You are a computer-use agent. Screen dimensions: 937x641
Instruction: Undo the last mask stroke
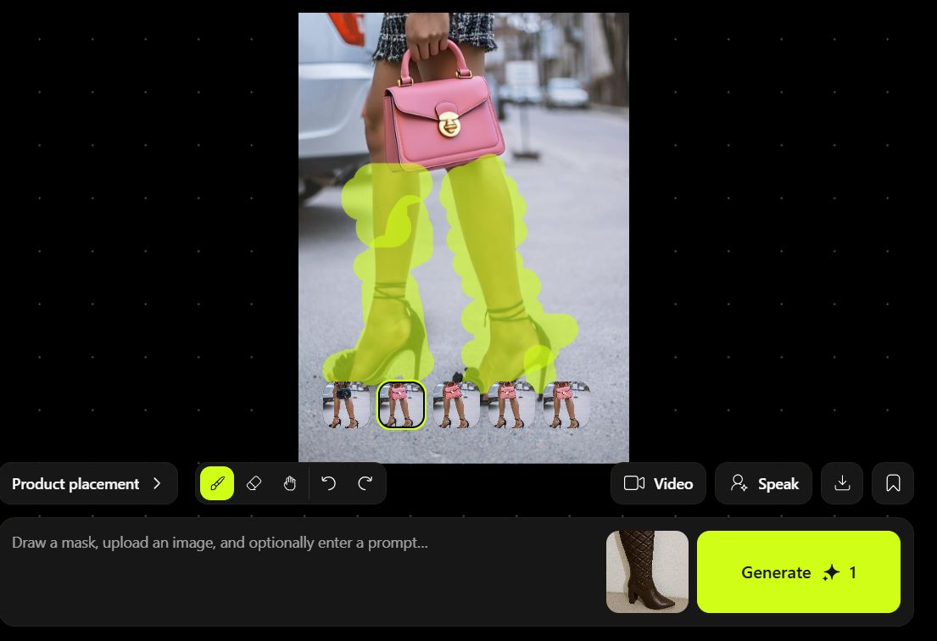(x=329, y=483)
